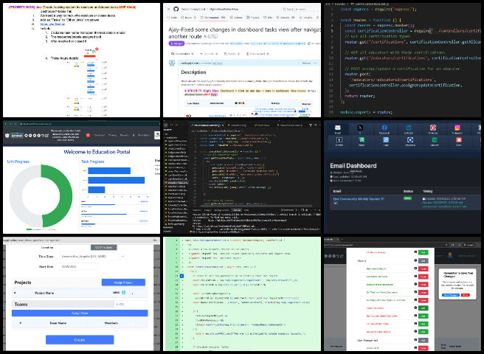The image size is (484, 354).
Task: Click the Assign Project button
Action: (x=123, y=282)
